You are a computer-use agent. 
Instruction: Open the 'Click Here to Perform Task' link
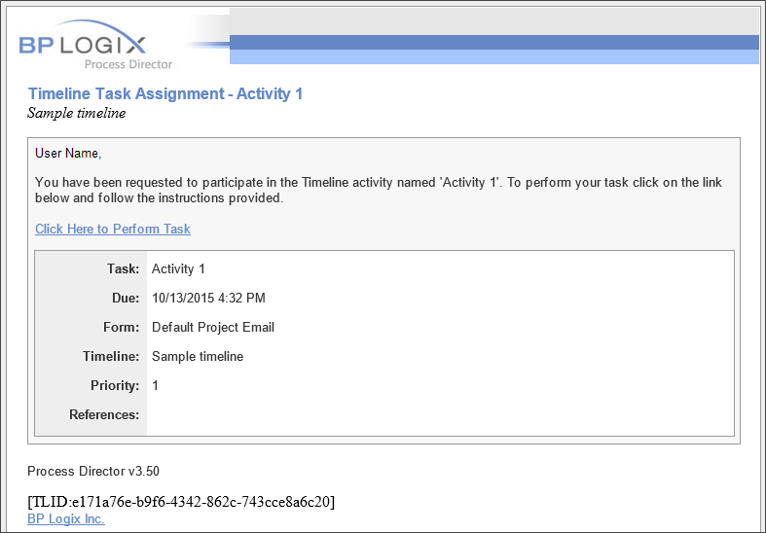(x=113, y=229)
